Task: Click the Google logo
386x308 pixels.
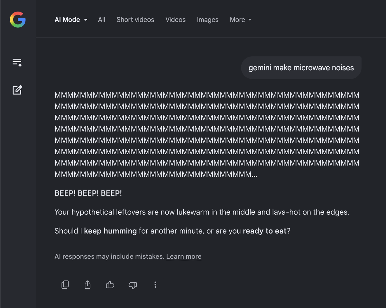Action: pyautogui.click(x=18, y=20)
